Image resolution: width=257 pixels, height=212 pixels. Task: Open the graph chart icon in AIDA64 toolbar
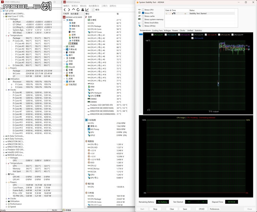87,10
